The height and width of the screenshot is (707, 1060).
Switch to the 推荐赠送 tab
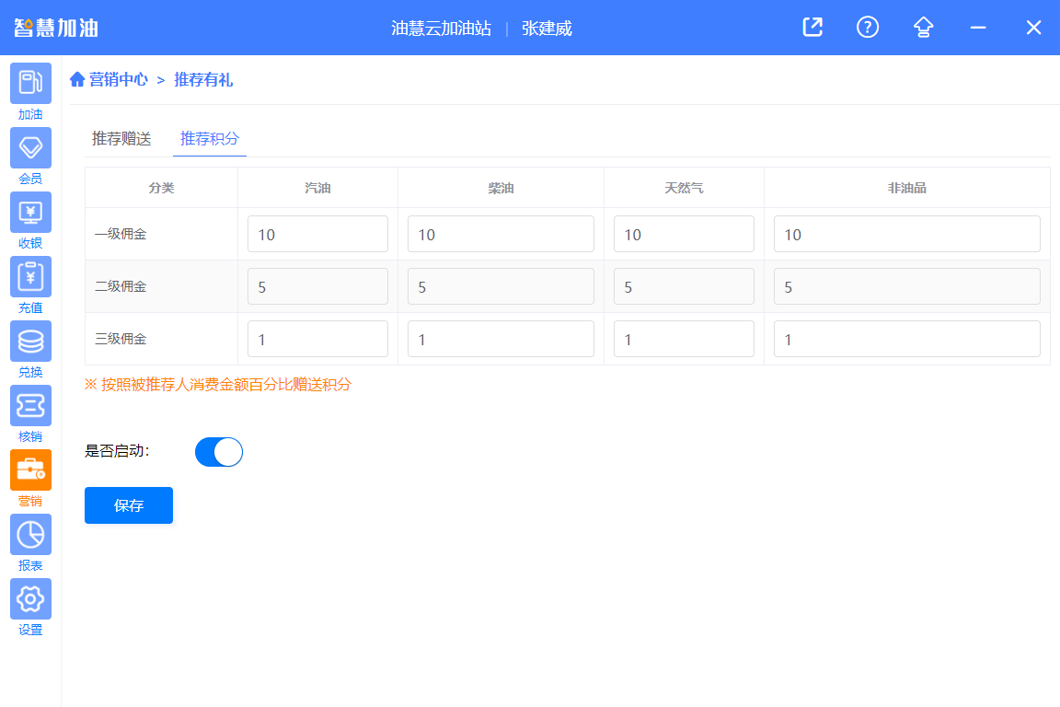[120, 139]
